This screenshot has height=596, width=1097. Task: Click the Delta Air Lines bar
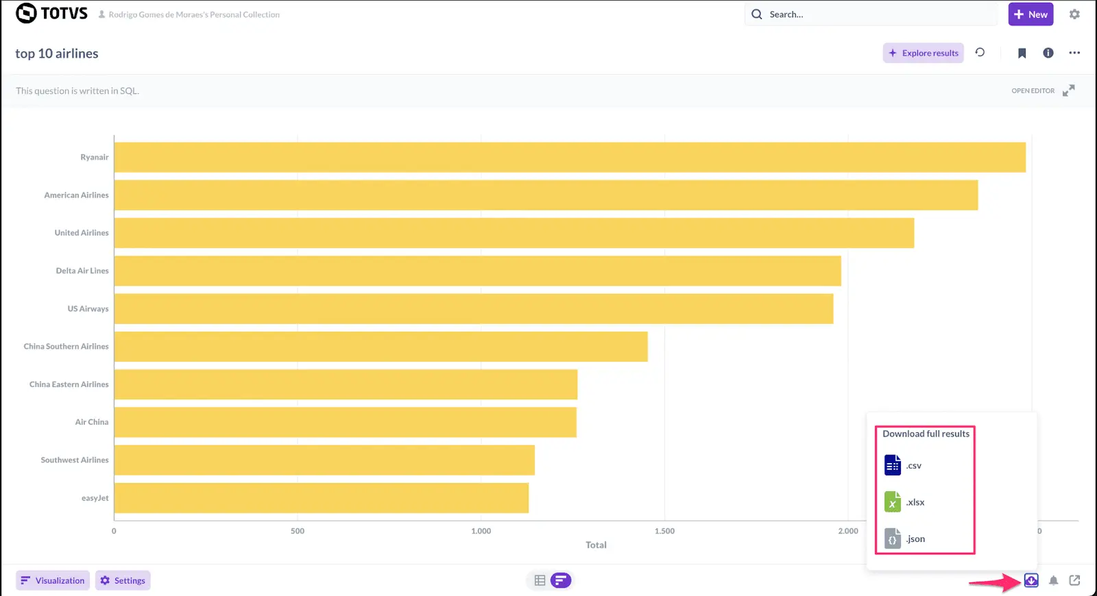pos(478,271)
